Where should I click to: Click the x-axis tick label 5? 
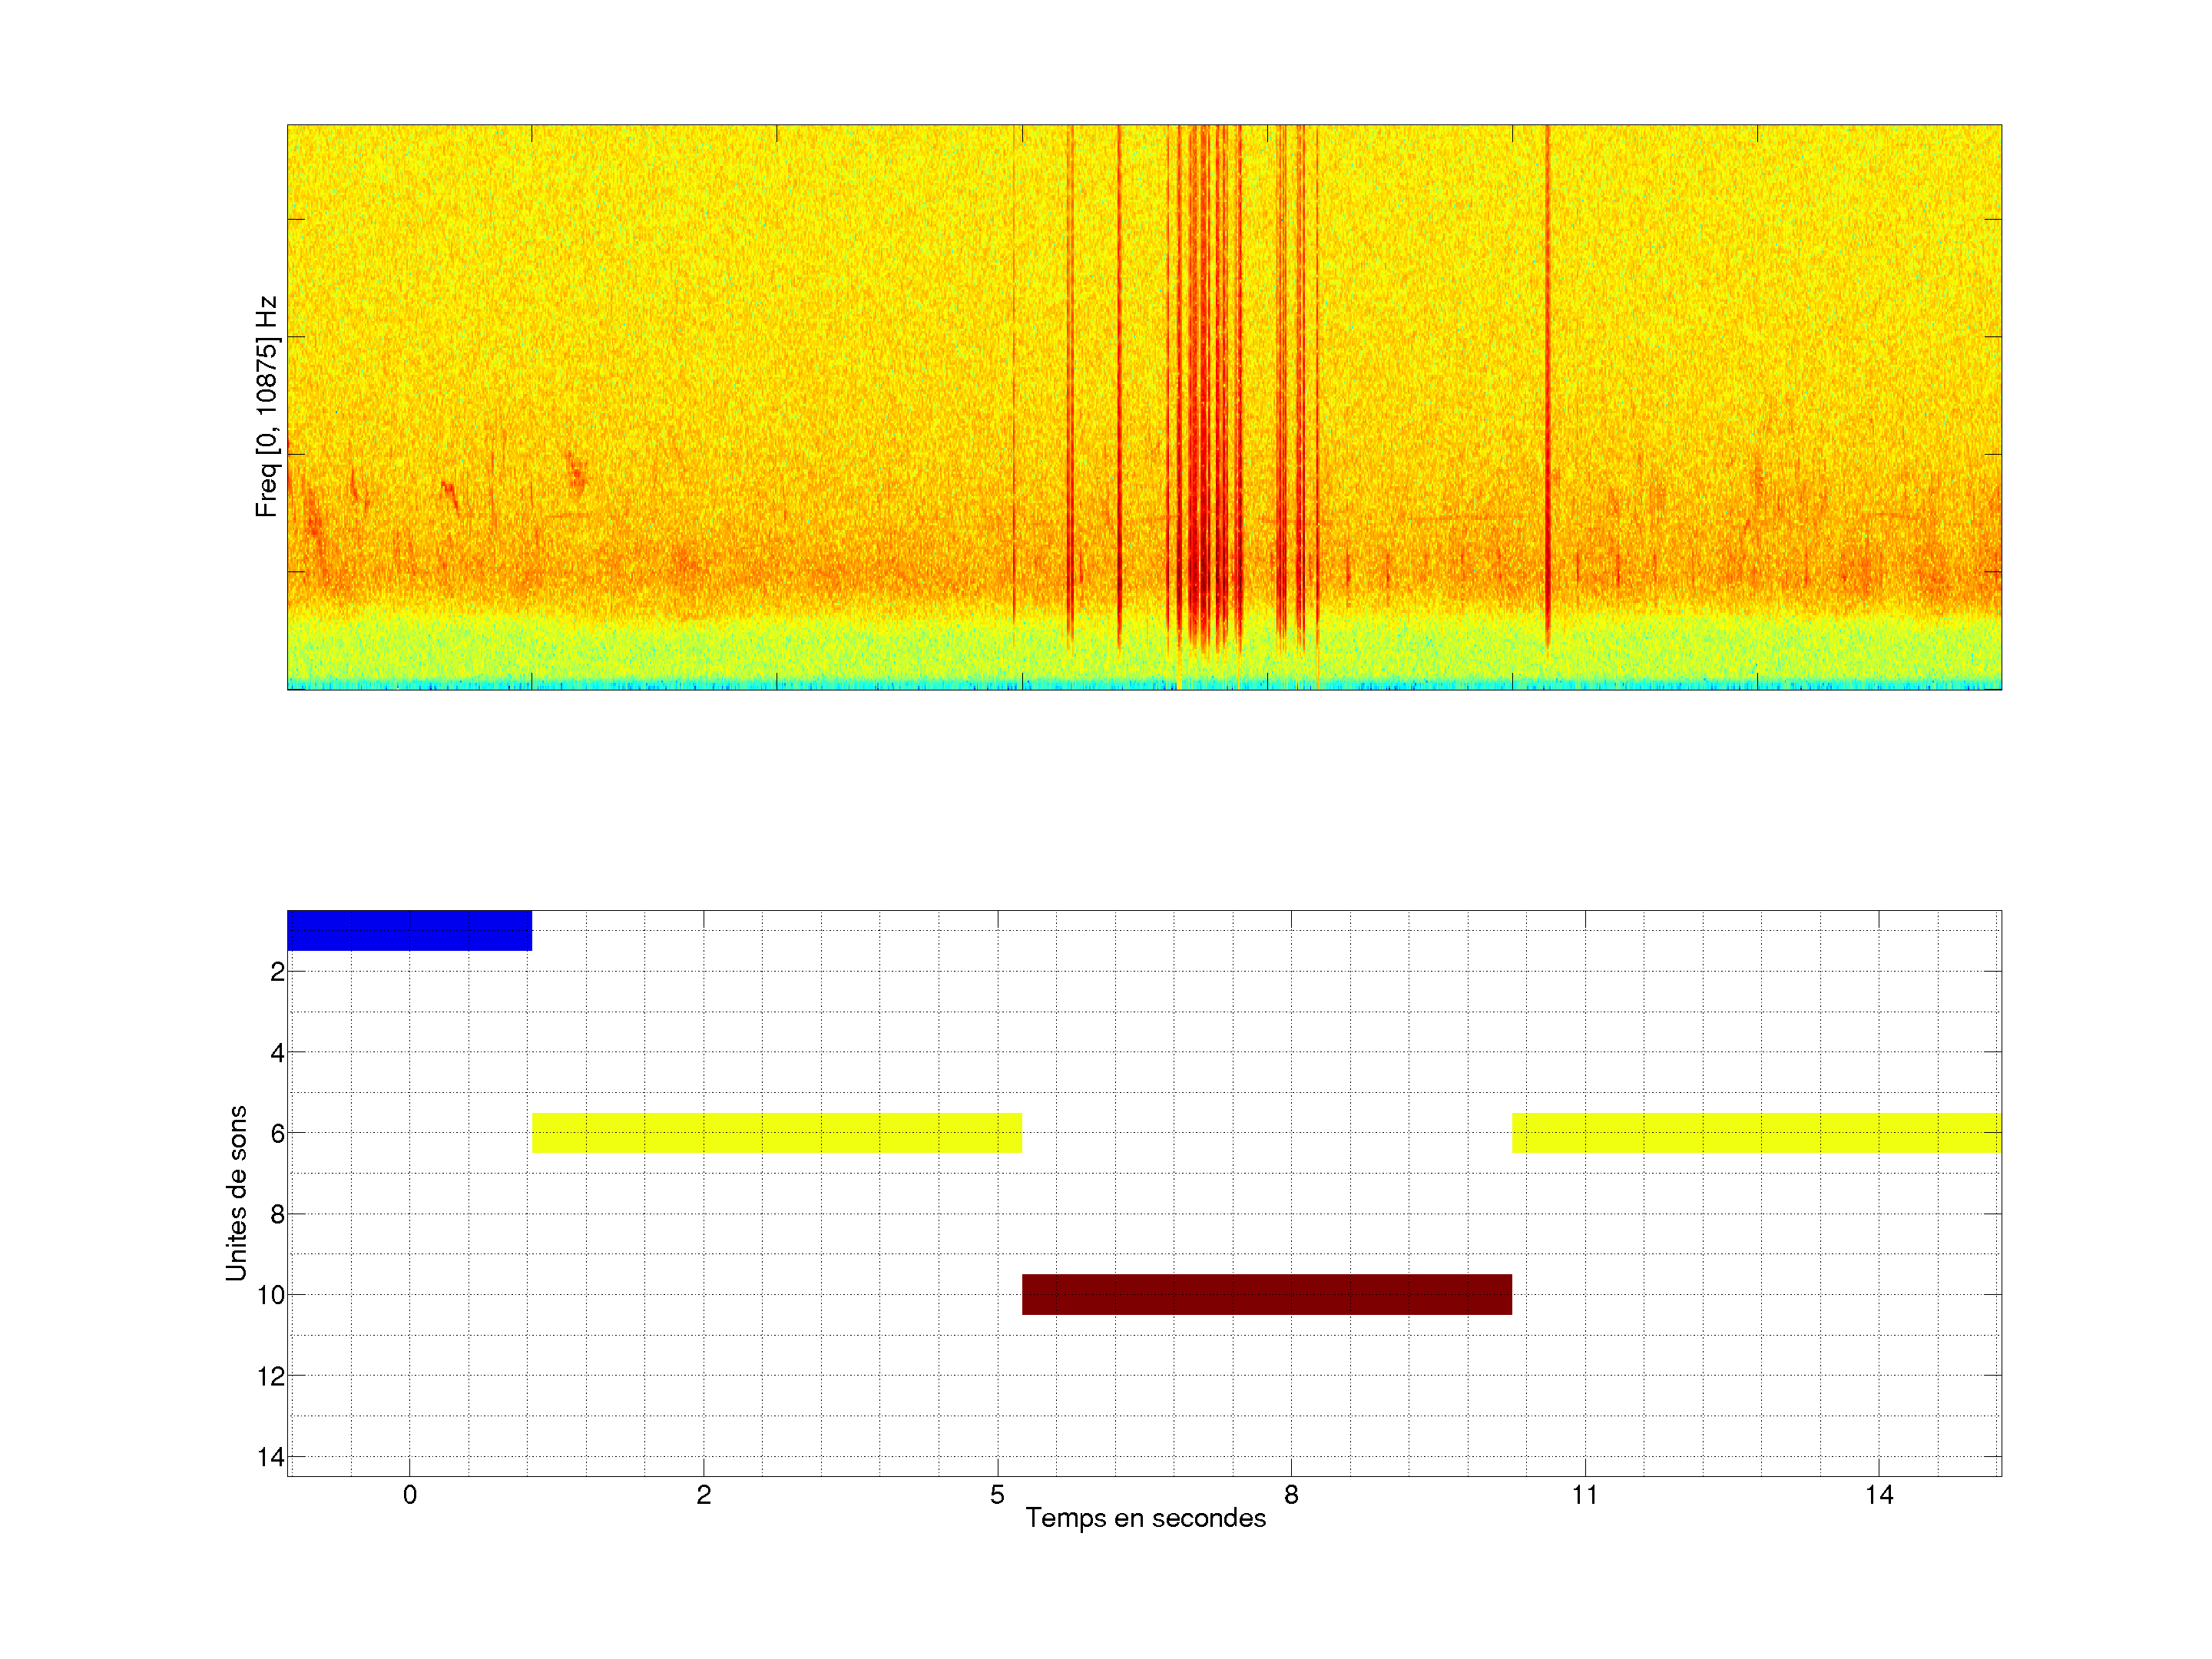click(997, 1495)
